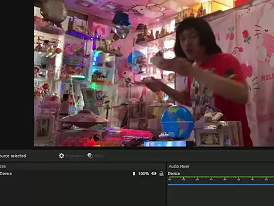Screen dimensions: 274x206
Task: Toggle the lock on Device source
Action: tap(162, 173)
